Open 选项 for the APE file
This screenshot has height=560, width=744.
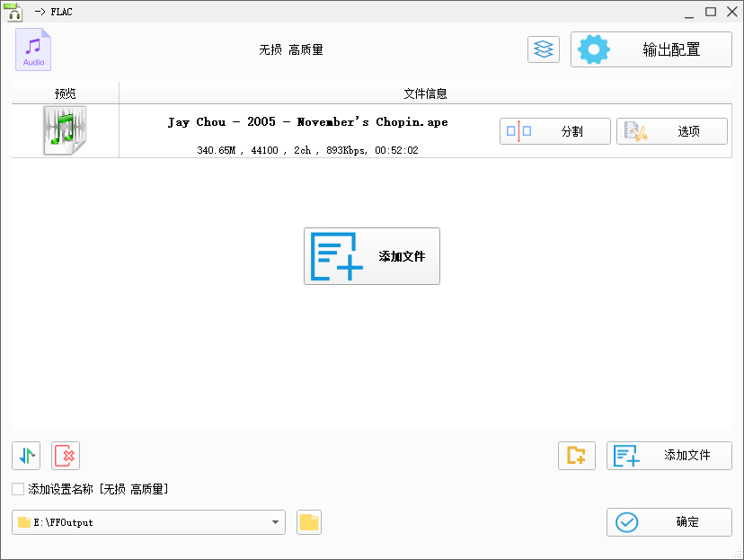[671, 130]
